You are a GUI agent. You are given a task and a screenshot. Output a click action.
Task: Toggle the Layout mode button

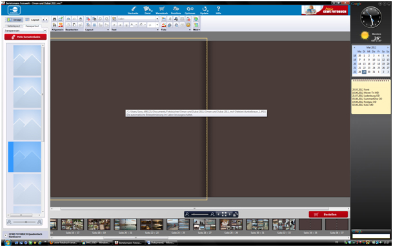pyautogui.click(x=32, y=19)
